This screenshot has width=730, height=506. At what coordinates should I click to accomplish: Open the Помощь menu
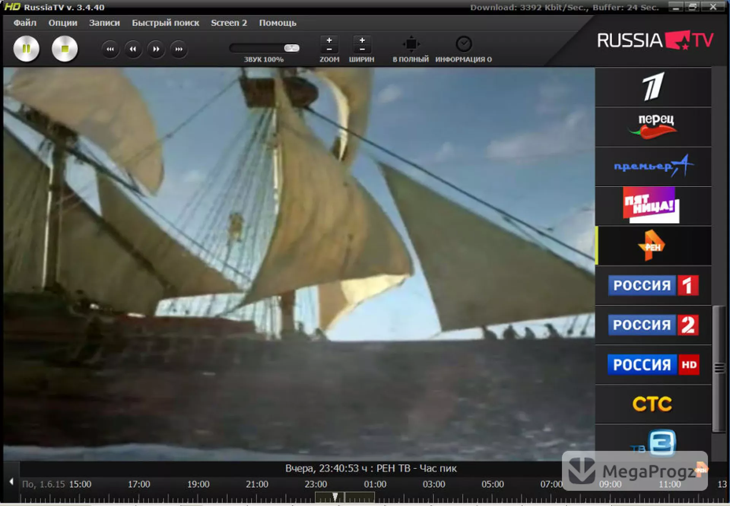278,23
